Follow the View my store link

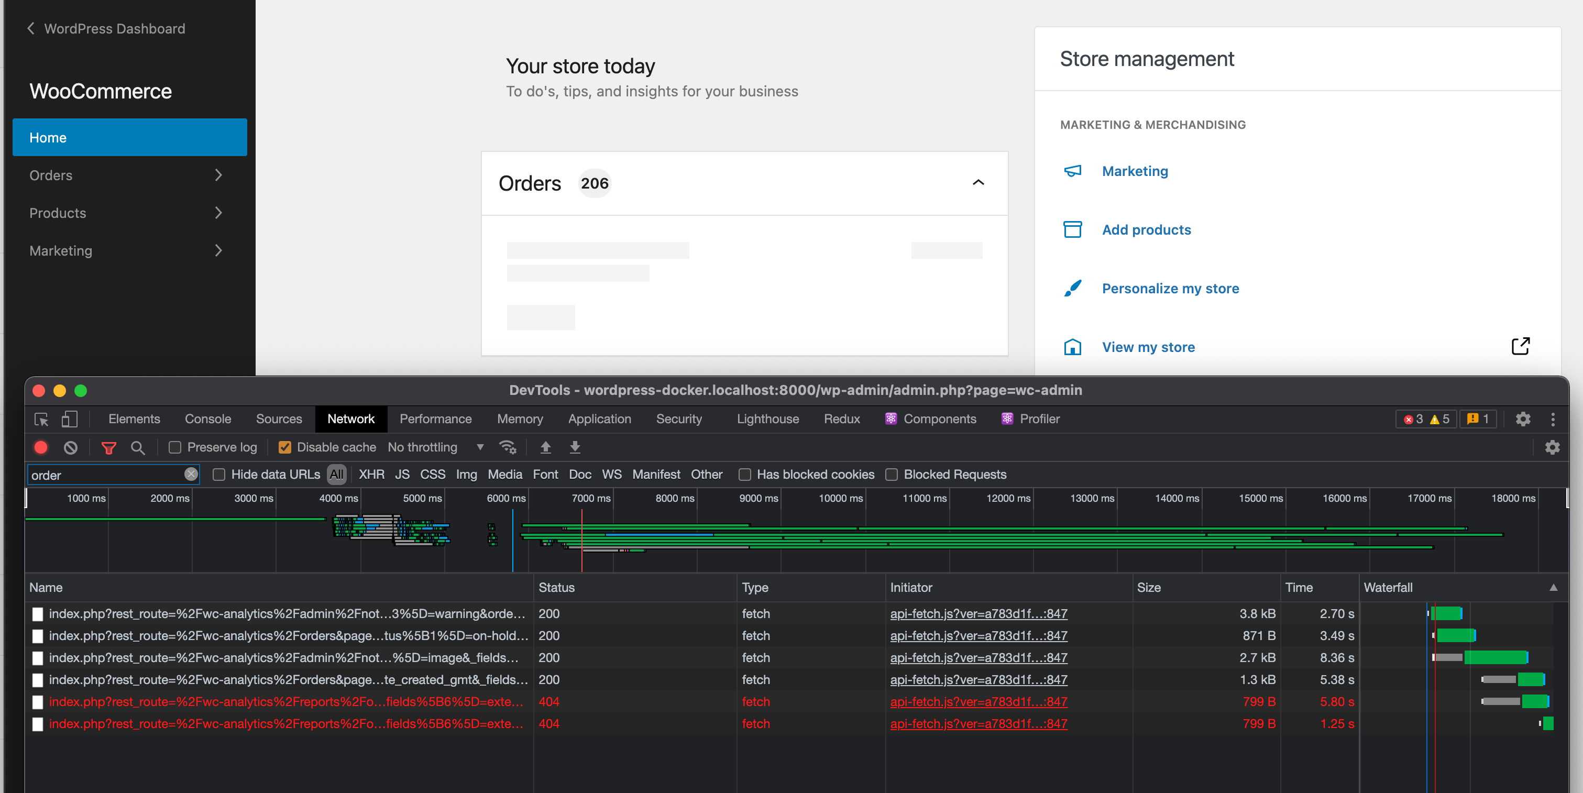[x=1148, y=346]
